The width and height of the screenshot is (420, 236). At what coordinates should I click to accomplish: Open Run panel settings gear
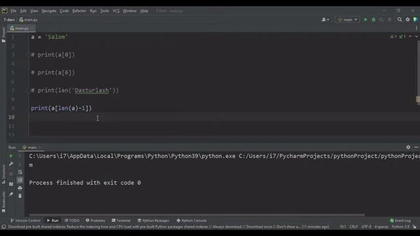click(x=408, y=147)
